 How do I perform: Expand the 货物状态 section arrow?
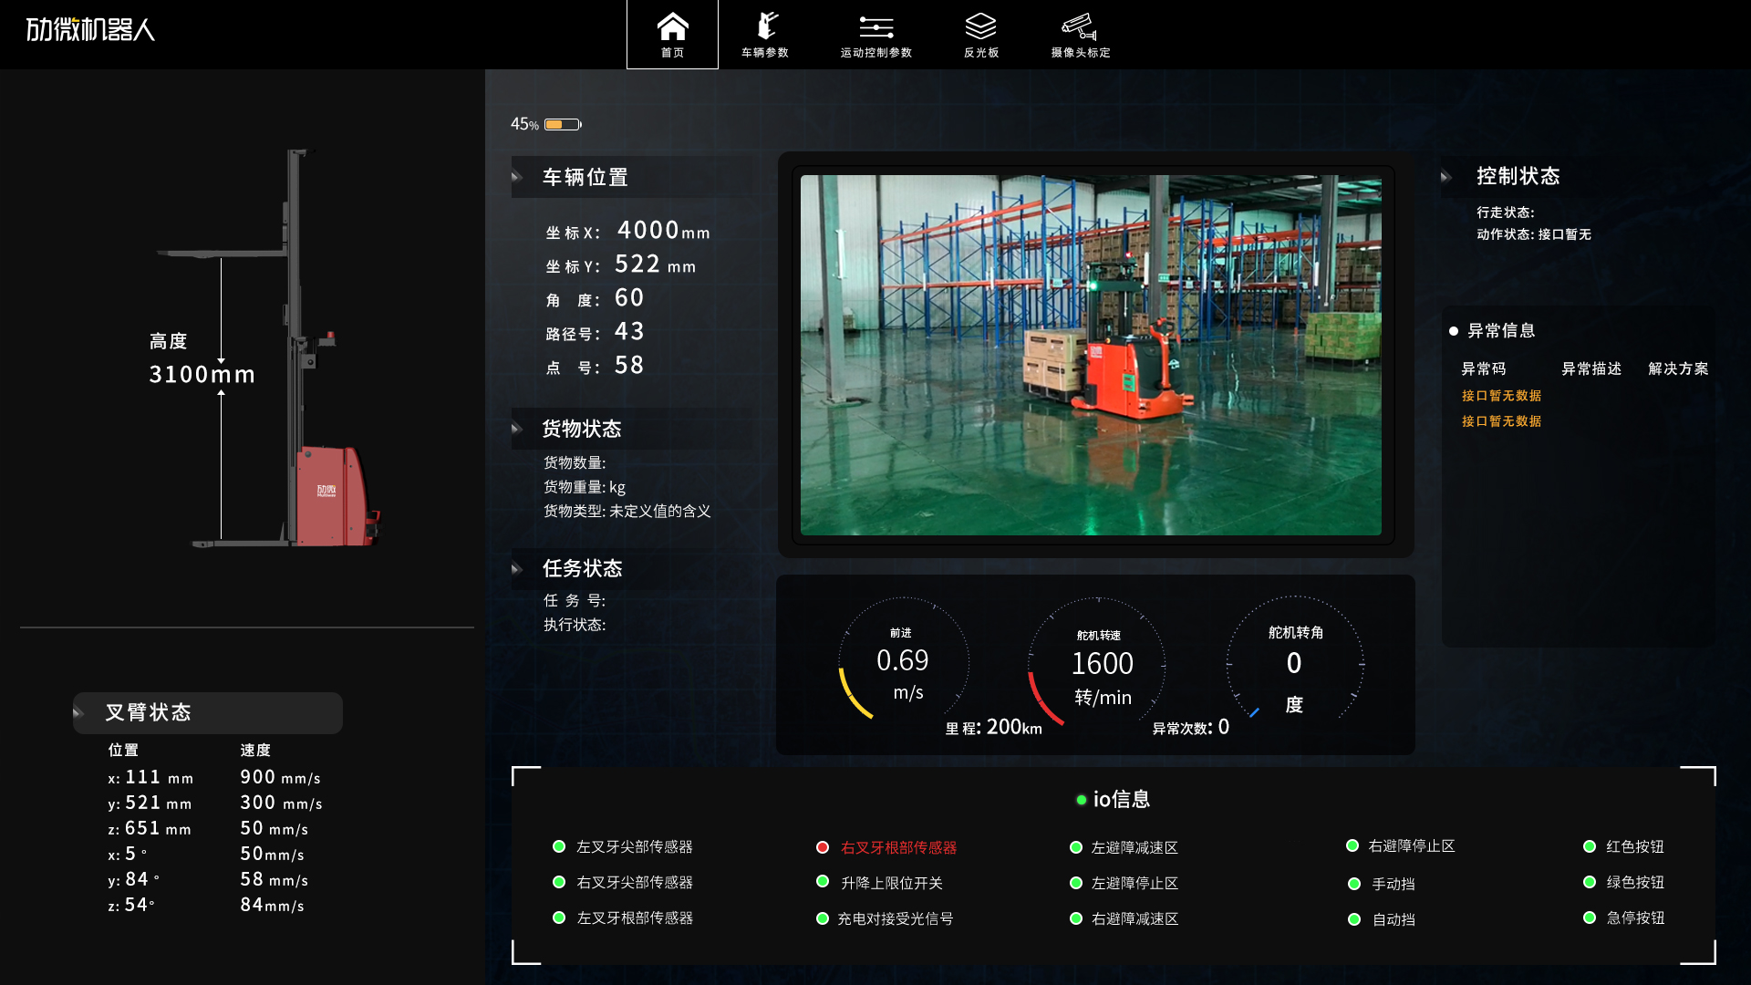(517, 429)
